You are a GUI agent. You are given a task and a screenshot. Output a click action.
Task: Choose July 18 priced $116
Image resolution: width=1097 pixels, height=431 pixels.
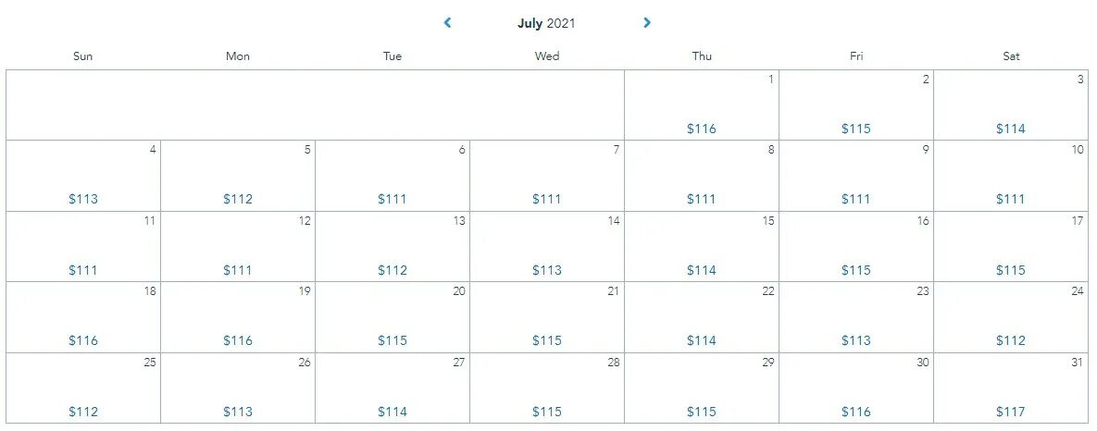tap(83, 317)
